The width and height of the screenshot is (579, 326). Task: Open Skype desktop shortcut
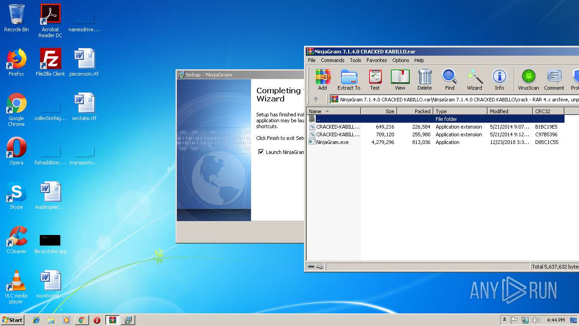(16, 196)
